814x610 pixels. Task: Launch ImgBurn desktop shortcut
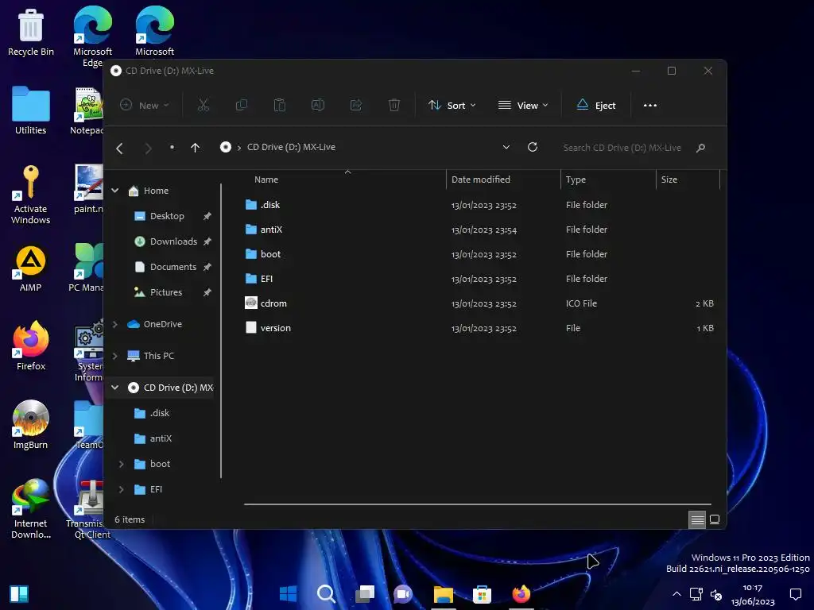pos(31,424)
